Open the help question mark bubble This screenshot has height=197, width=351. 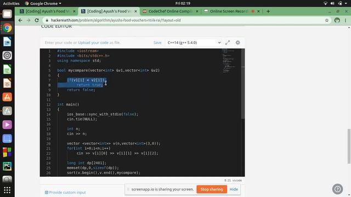click(x=338, y=189)
